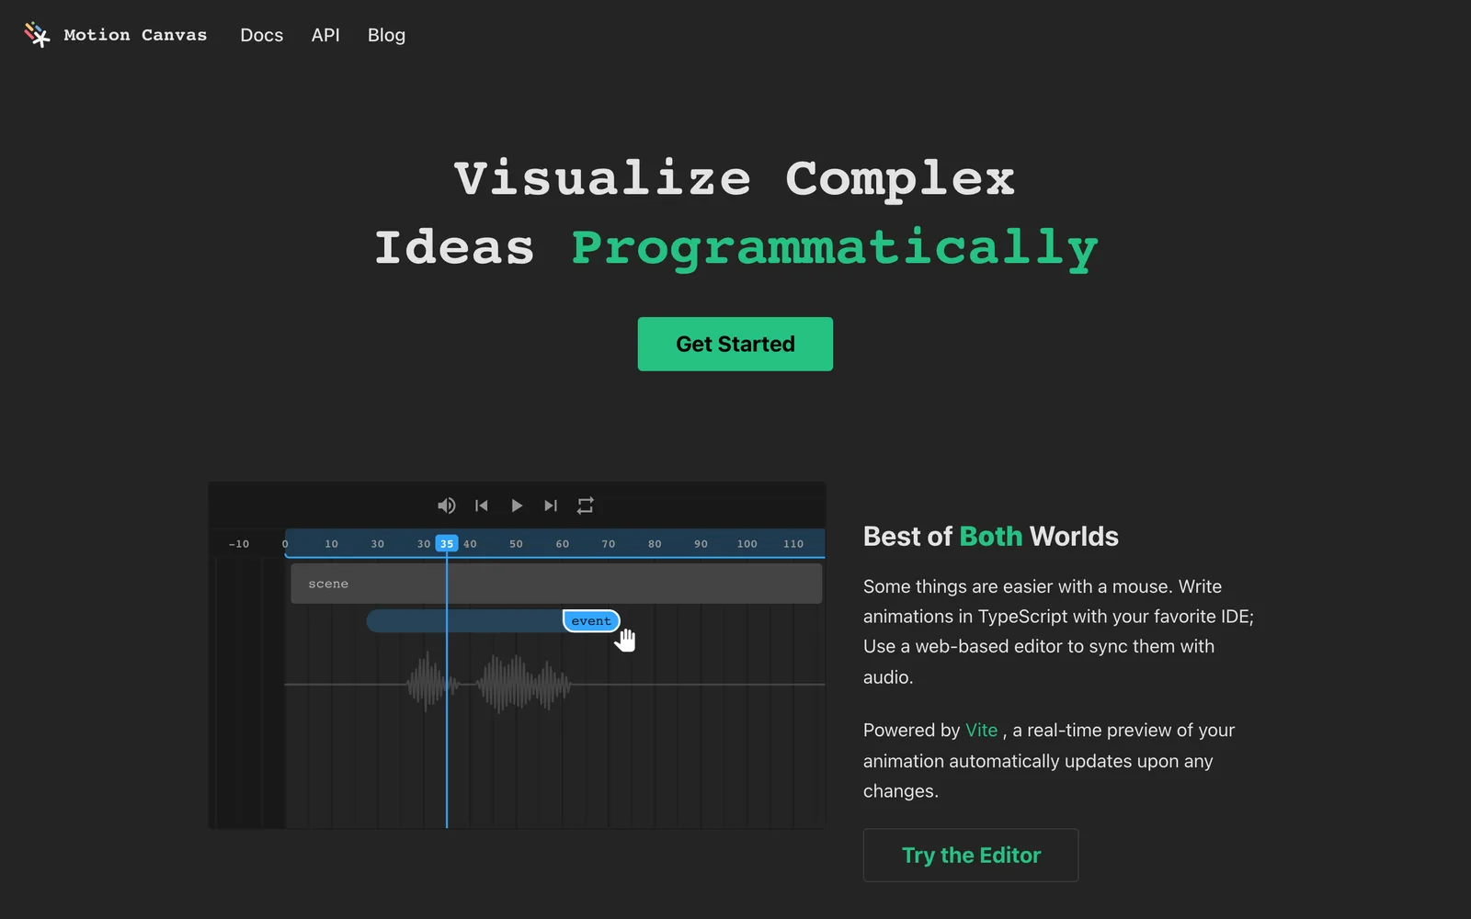This screenshot has height=919, width=1471.
Task: Toggle the loop playback icon
Action: click(x=586, y=505)
